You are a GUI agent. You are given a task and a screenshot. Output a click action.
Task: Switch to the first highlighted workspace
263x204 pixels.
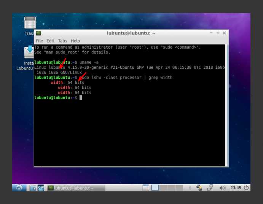pyautogui.click(x=155, y=188)
